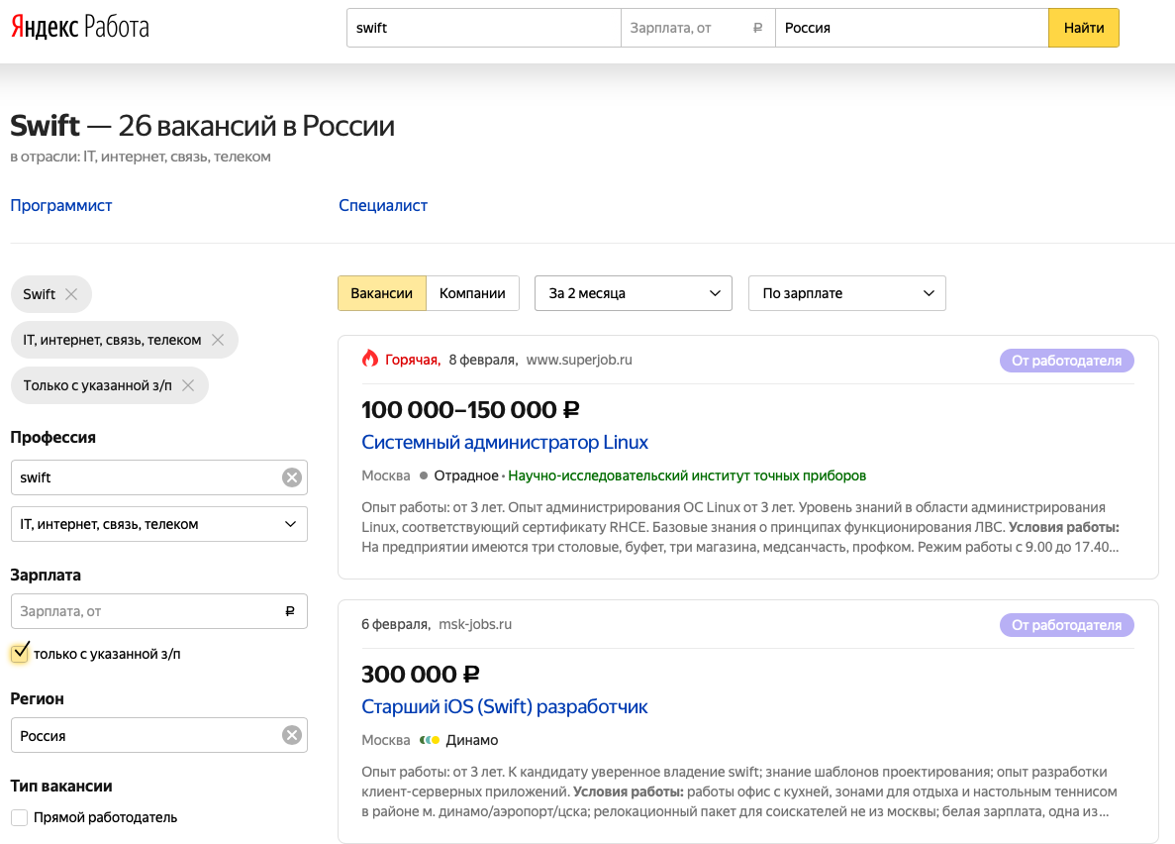Click the Найти search button
The width and height of the screenshot is (1175, 844).
(1084, 28)
